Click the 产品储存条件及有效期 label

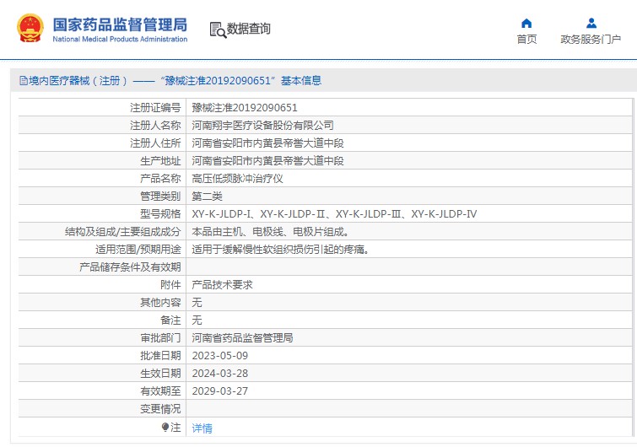(130, 267)
